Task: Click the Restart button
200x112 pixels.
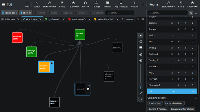Action: coord(86,5)
